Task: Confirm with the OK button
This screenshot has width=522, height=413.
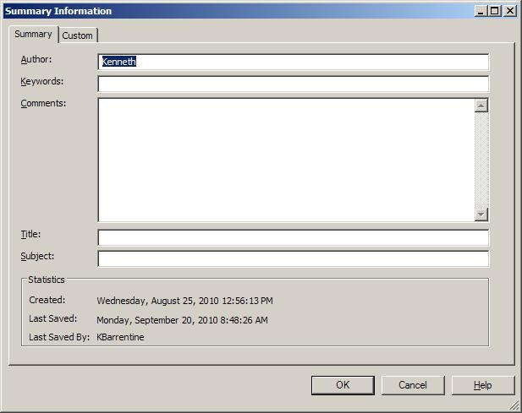Action: tap(343, 385)
